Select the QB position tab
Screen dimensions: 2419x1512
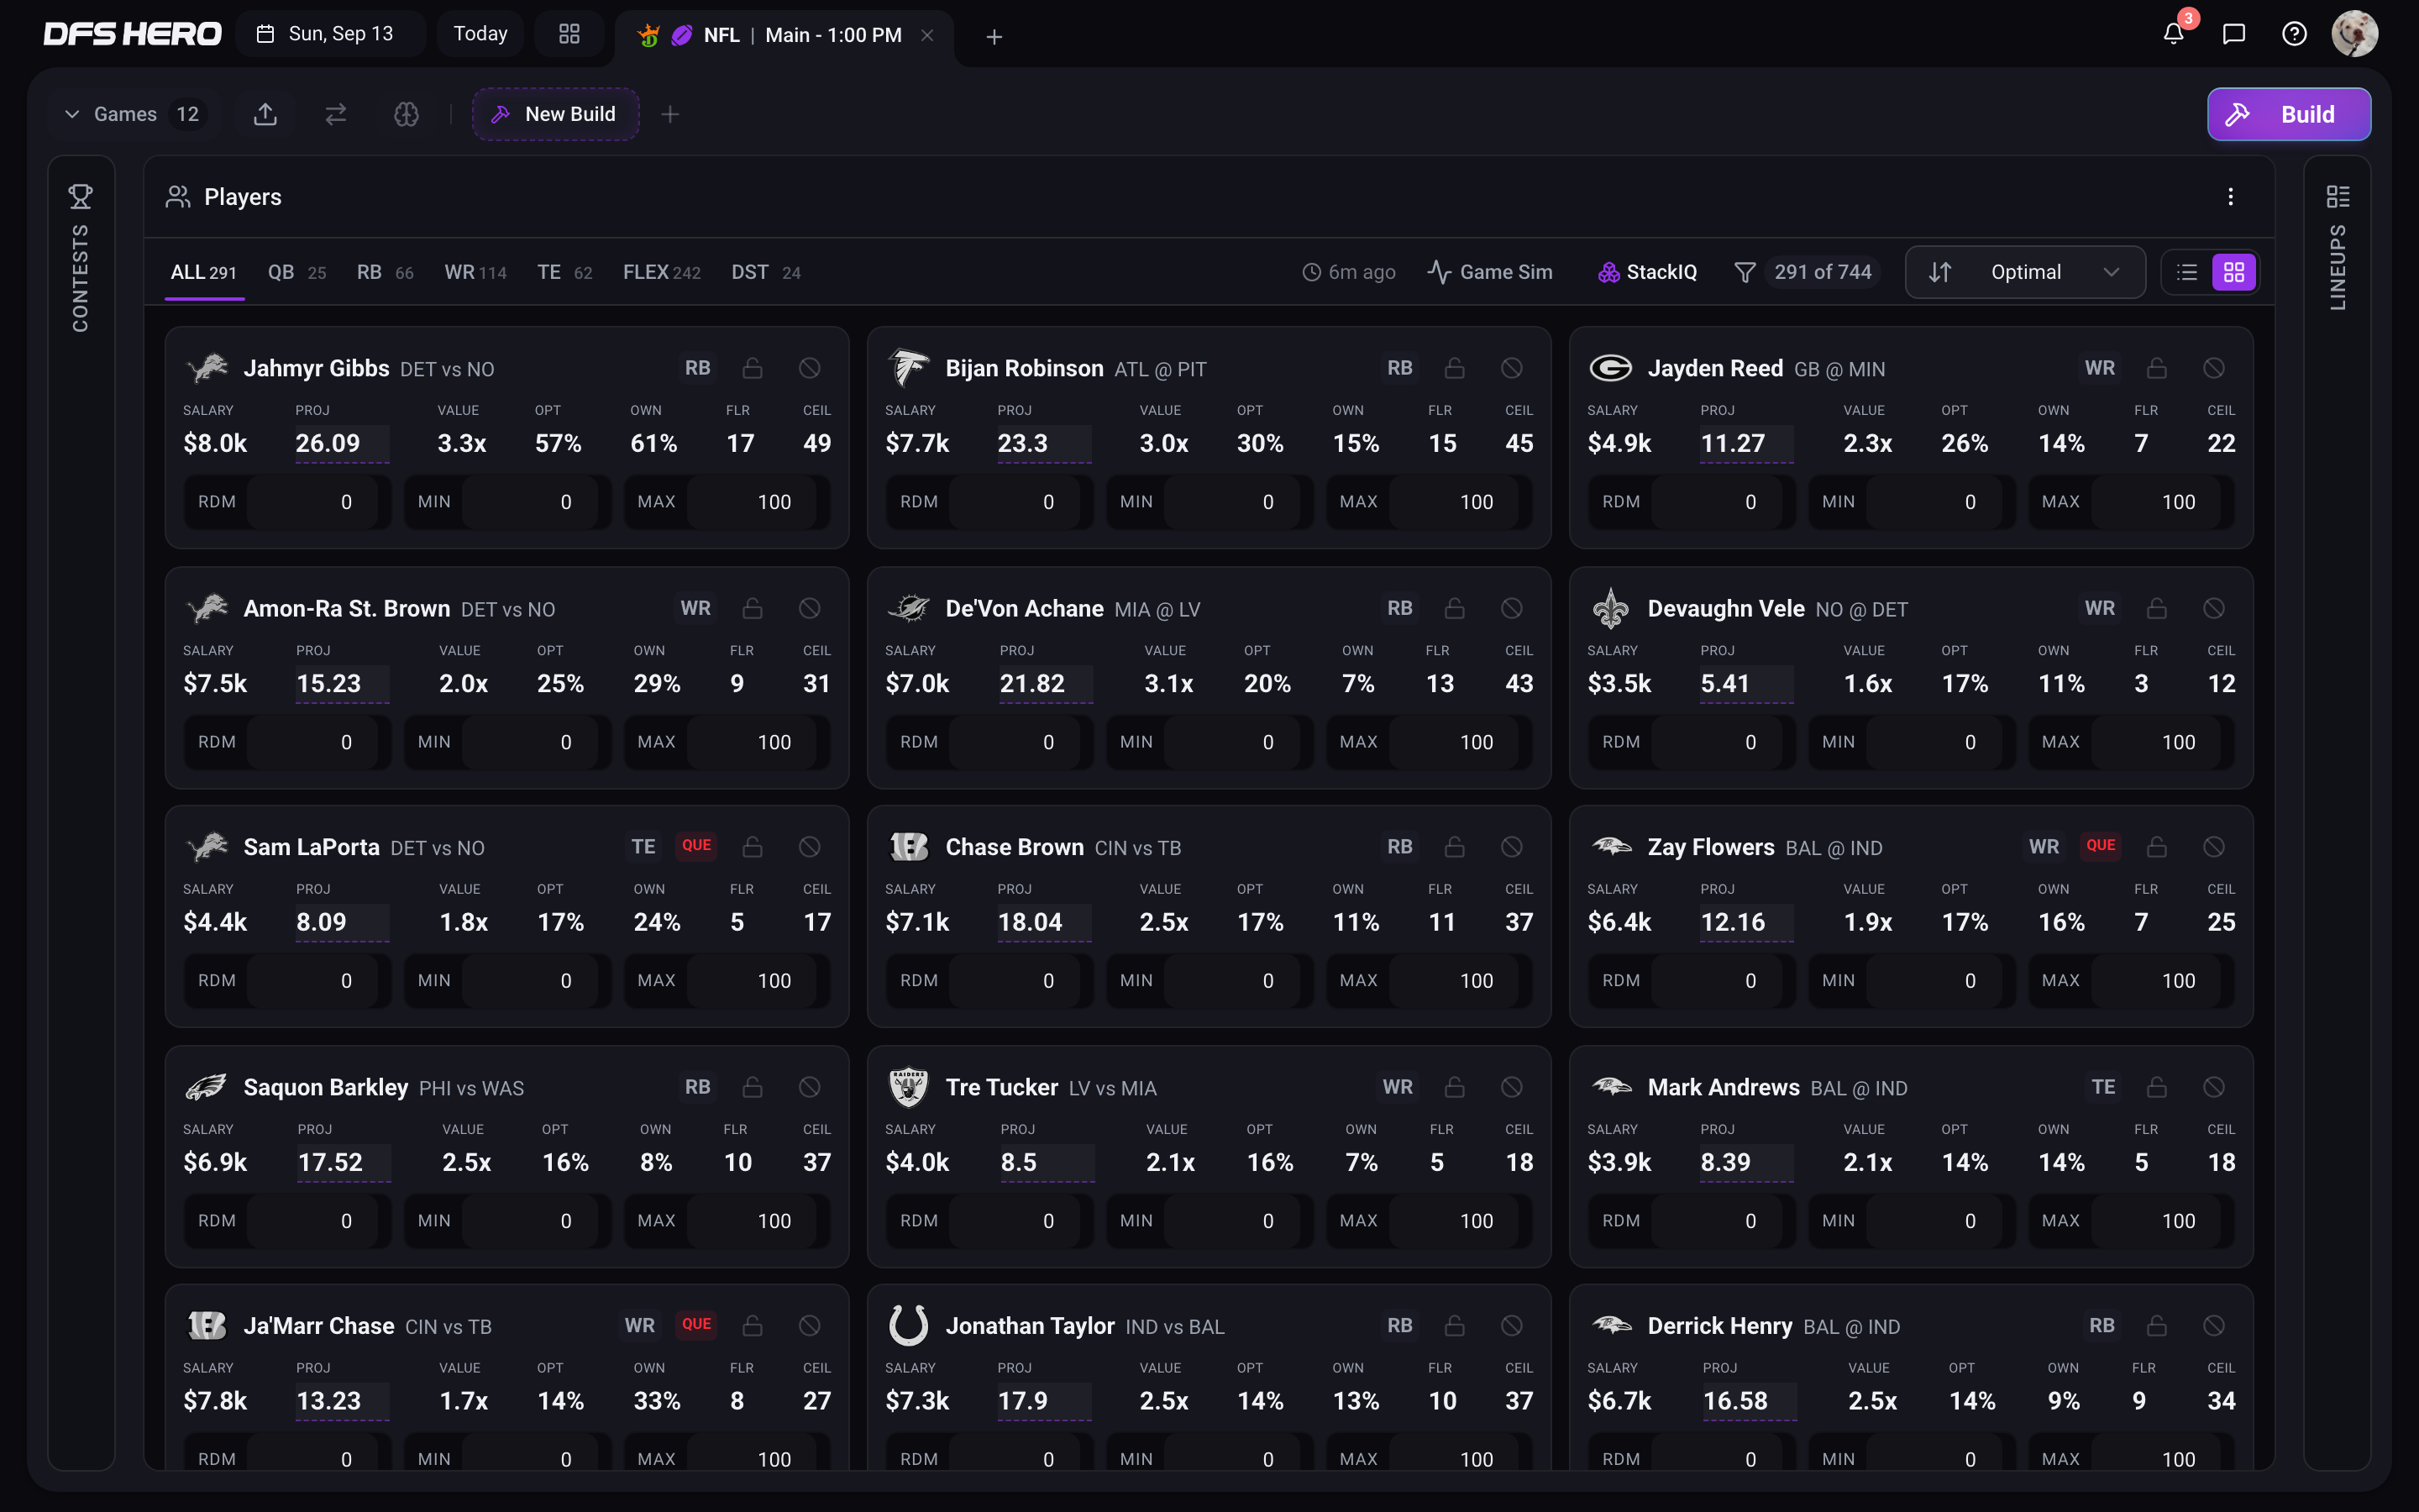tap(296, 272)
